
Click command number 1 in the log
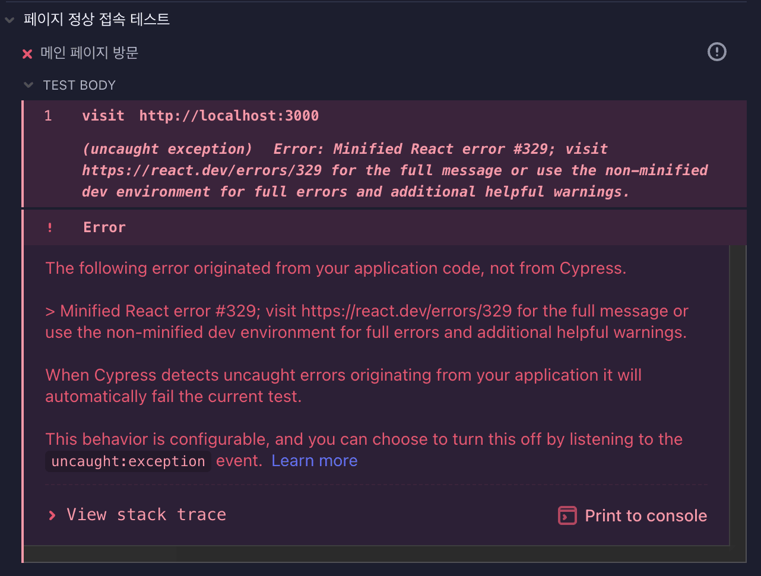pos(48,116)
